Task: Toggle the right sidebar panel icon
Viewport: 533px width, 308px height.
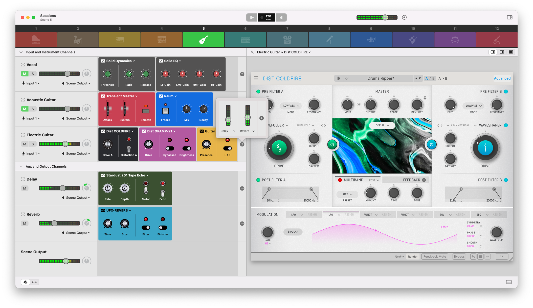Action: [510, 17]
